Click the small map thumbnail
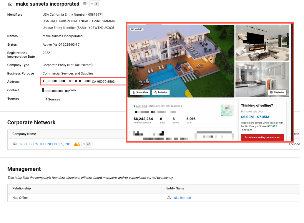 [227, 110]
